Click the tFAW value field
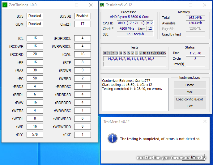Image resolution: width=213 pixels, height=165 pixels. click(x=35, y=103)
